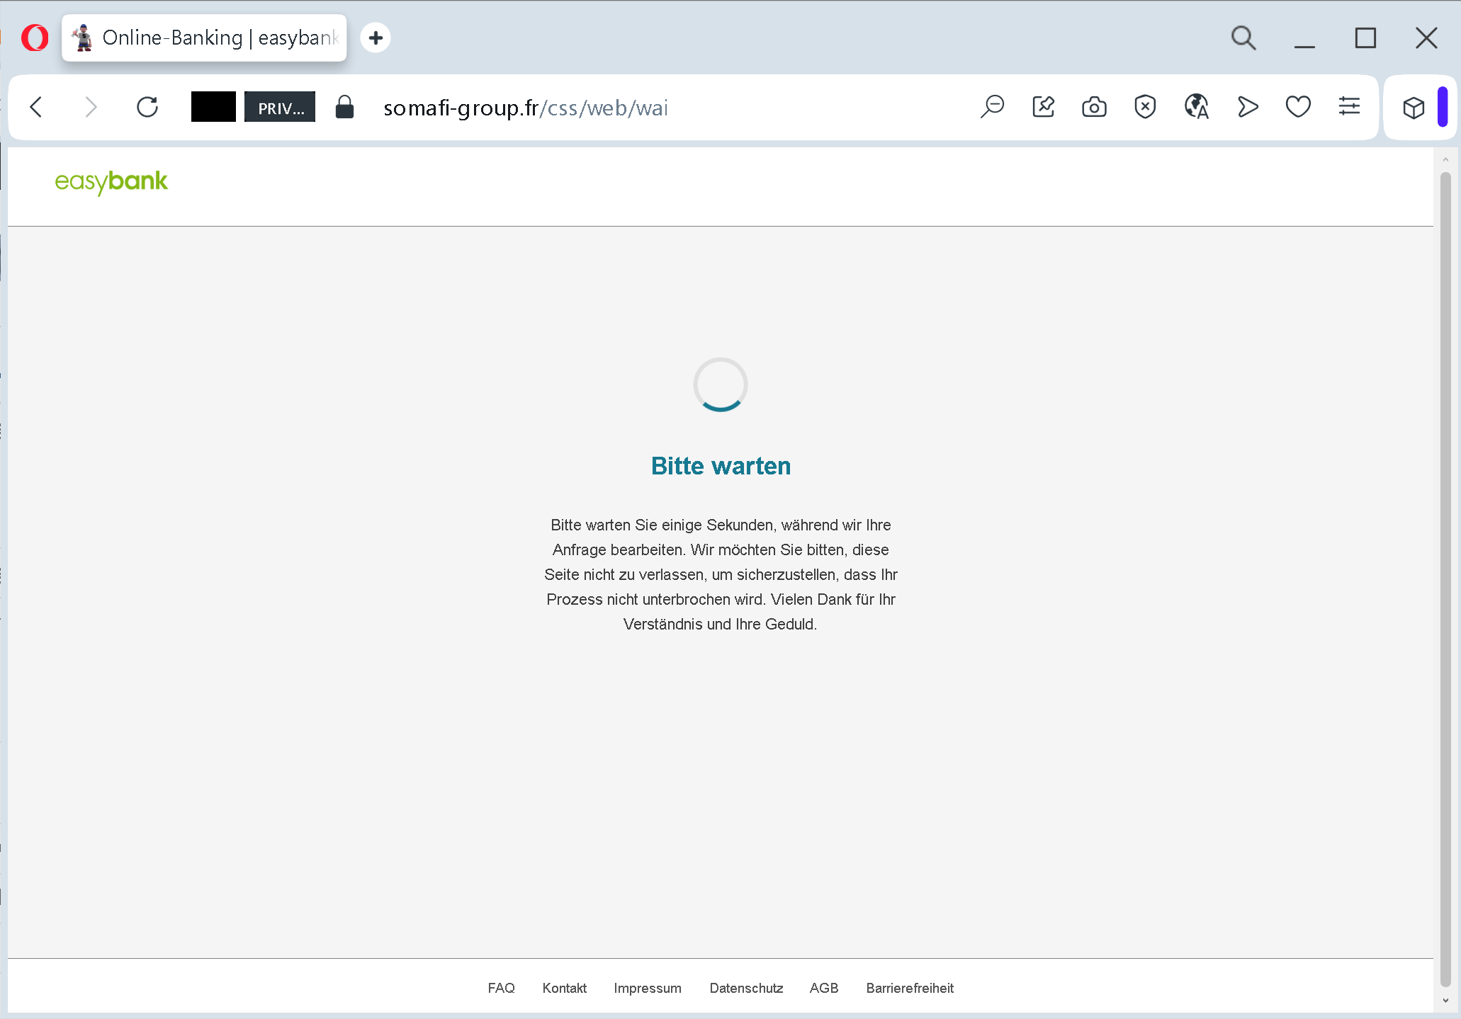Click the padlock site security icon

tap(344, 107)
